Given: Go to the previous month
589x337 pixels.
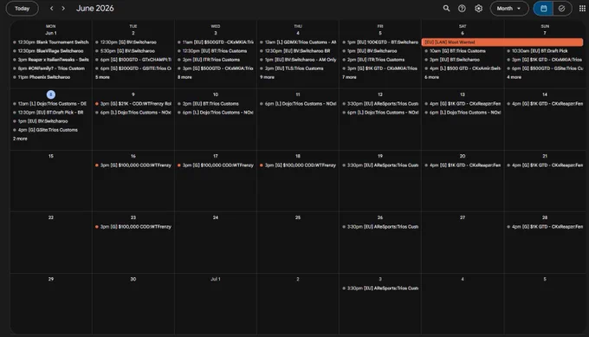Looking at the screenshot, I should pyautogui.click(x=51, y=9).
